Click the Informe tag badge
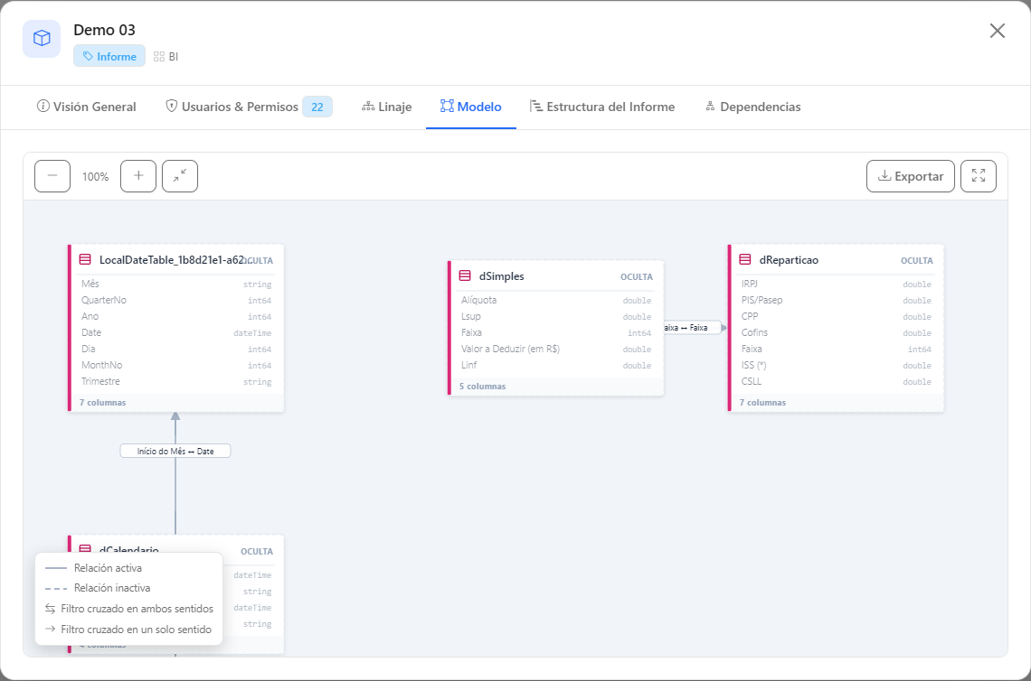This screenshot has height=681, width=1031. point(109,57)
